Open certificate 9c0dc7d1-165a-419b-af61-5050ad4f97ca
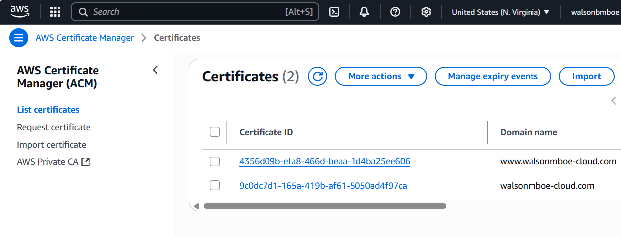The height and width of the screenshot is (237, 621). point(323,186)
